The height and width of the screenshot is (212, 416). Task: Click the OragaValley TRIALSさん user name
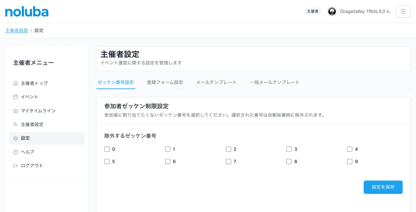365,11
